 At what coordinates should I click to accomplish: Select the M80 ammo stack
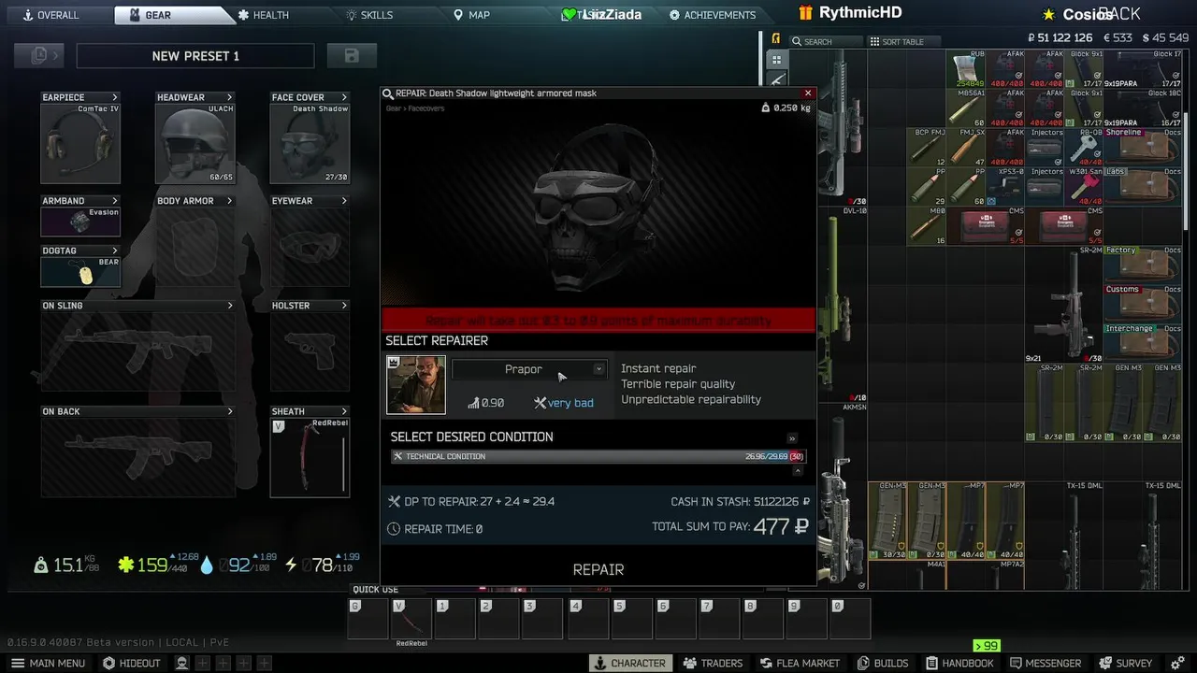(x=928, y=226)
